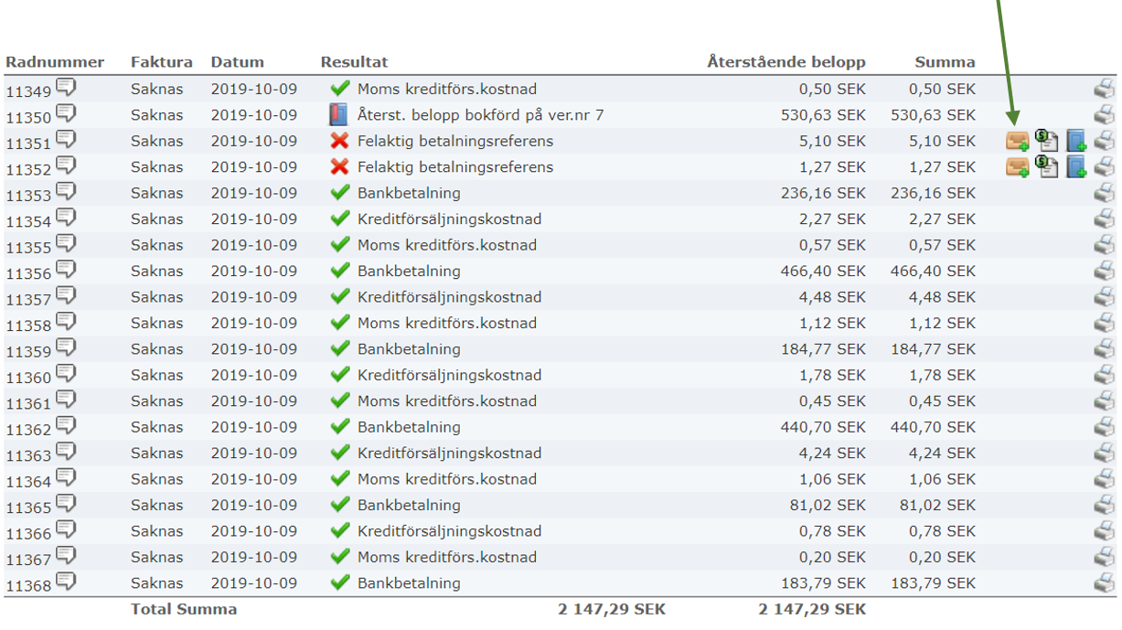Print row 11368 using the printer icon

click(1105, 582)
